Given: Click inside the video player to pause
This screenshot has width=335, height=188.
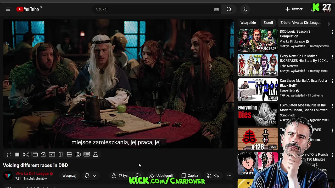Looking at the screenshot, I should coord(118,84).
